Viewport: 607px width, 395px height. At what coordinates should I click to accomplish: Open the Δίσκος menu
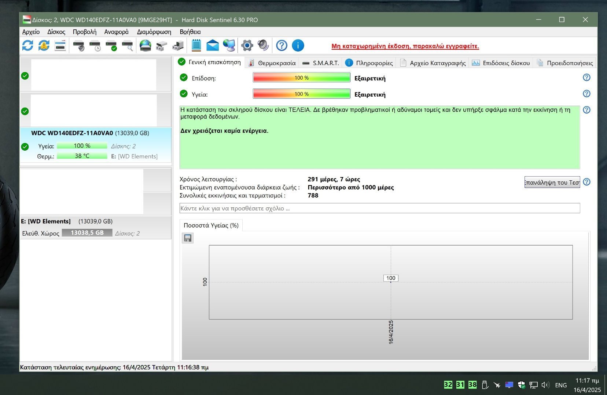click(x=56, y=32)
